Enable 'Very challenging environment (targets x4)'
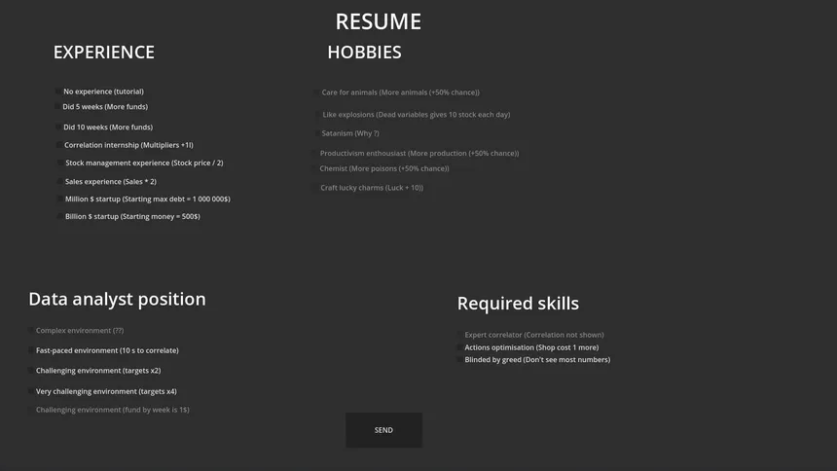This screenshot has height=471, width=837. (x=30, y=392)
